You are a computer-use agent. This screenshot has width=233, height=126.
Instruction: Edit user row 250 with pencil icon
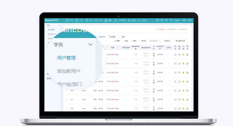tap(175, 109)
